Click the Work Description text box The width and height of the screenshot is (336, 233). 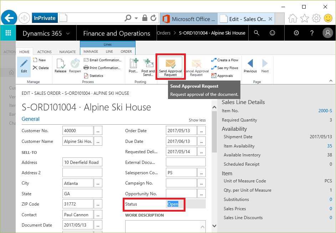(165, 226)
